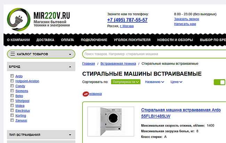Sort by Популярности dropdown button
Image resolution: width=226 pixels, height=143 pixels.
coord(126,82)
